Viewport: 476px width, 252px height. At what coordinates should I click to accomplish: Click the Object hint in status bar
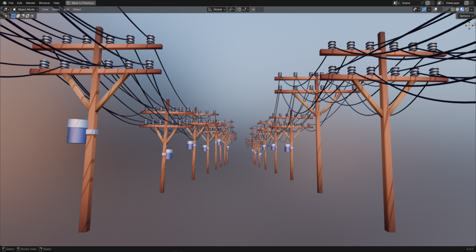[x=45, y=249]
